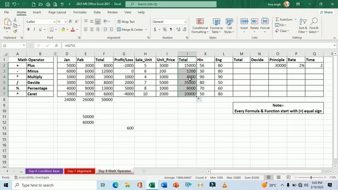Click the AutoSum button
The width and height of the screenshot is (338, 190).
tap(284, 20)
